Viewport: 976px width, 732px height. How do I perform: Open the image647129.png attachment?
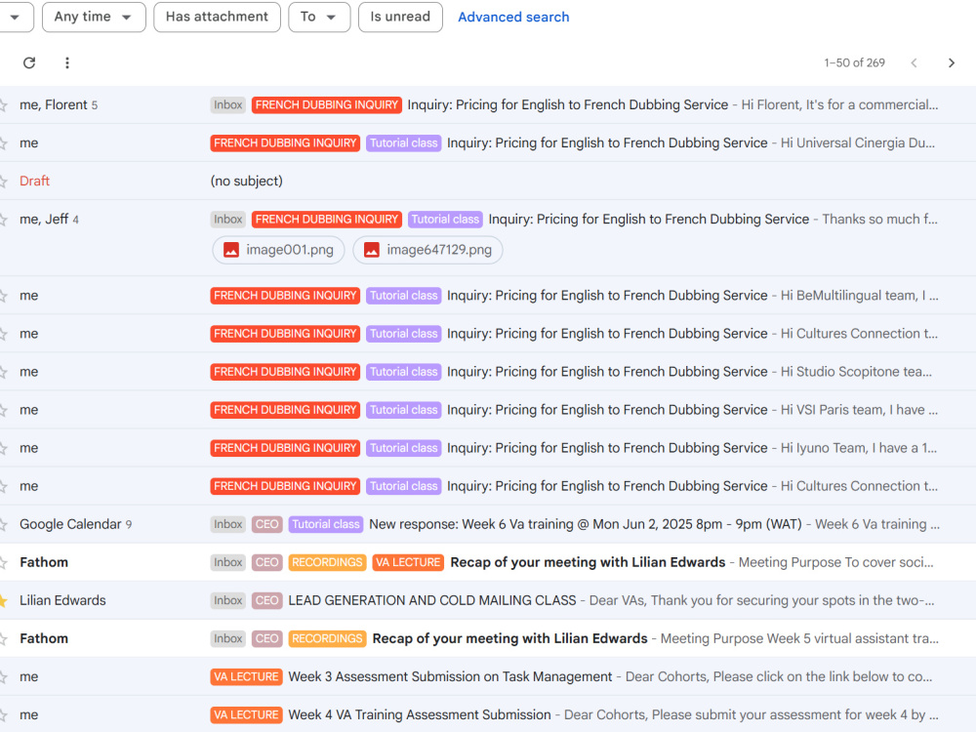pyautogui.click(x=427, y=250)
